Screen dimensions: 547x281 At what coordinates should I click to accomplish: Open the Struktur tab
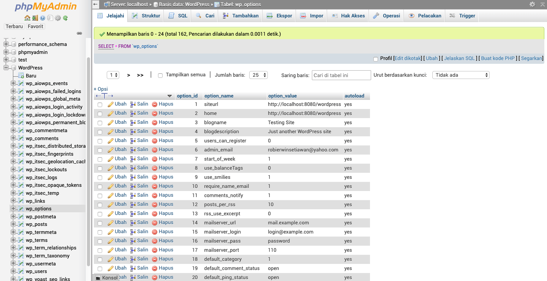click(x=146, y=16)
